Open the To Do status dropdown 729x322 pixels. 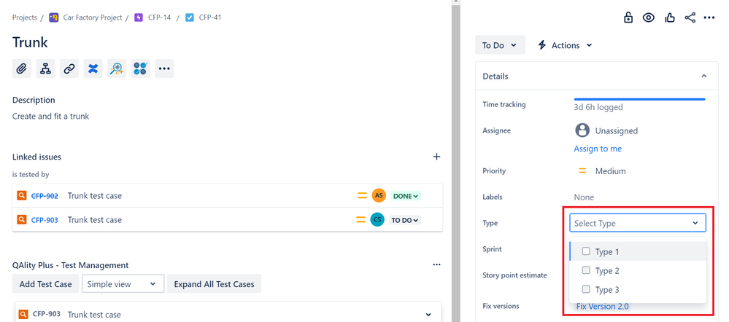[500, 45]
